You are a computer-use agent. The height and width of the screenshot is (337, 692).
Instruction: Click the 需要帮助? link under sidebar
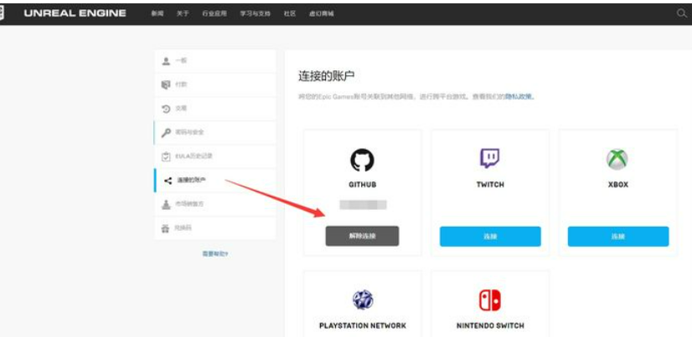point(215,254)
